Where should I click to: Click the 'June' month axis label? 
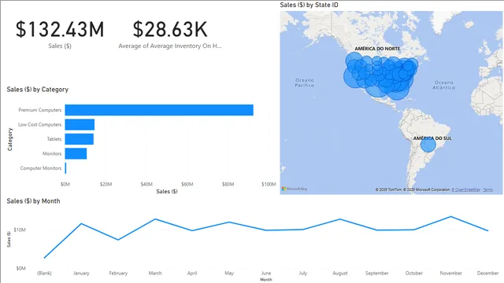click(x=266, y=273)
